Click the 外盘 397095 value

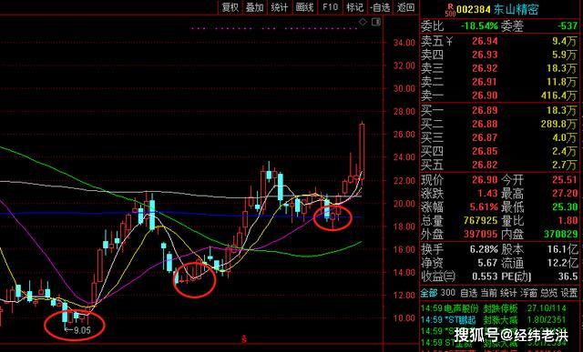(480, 234)
